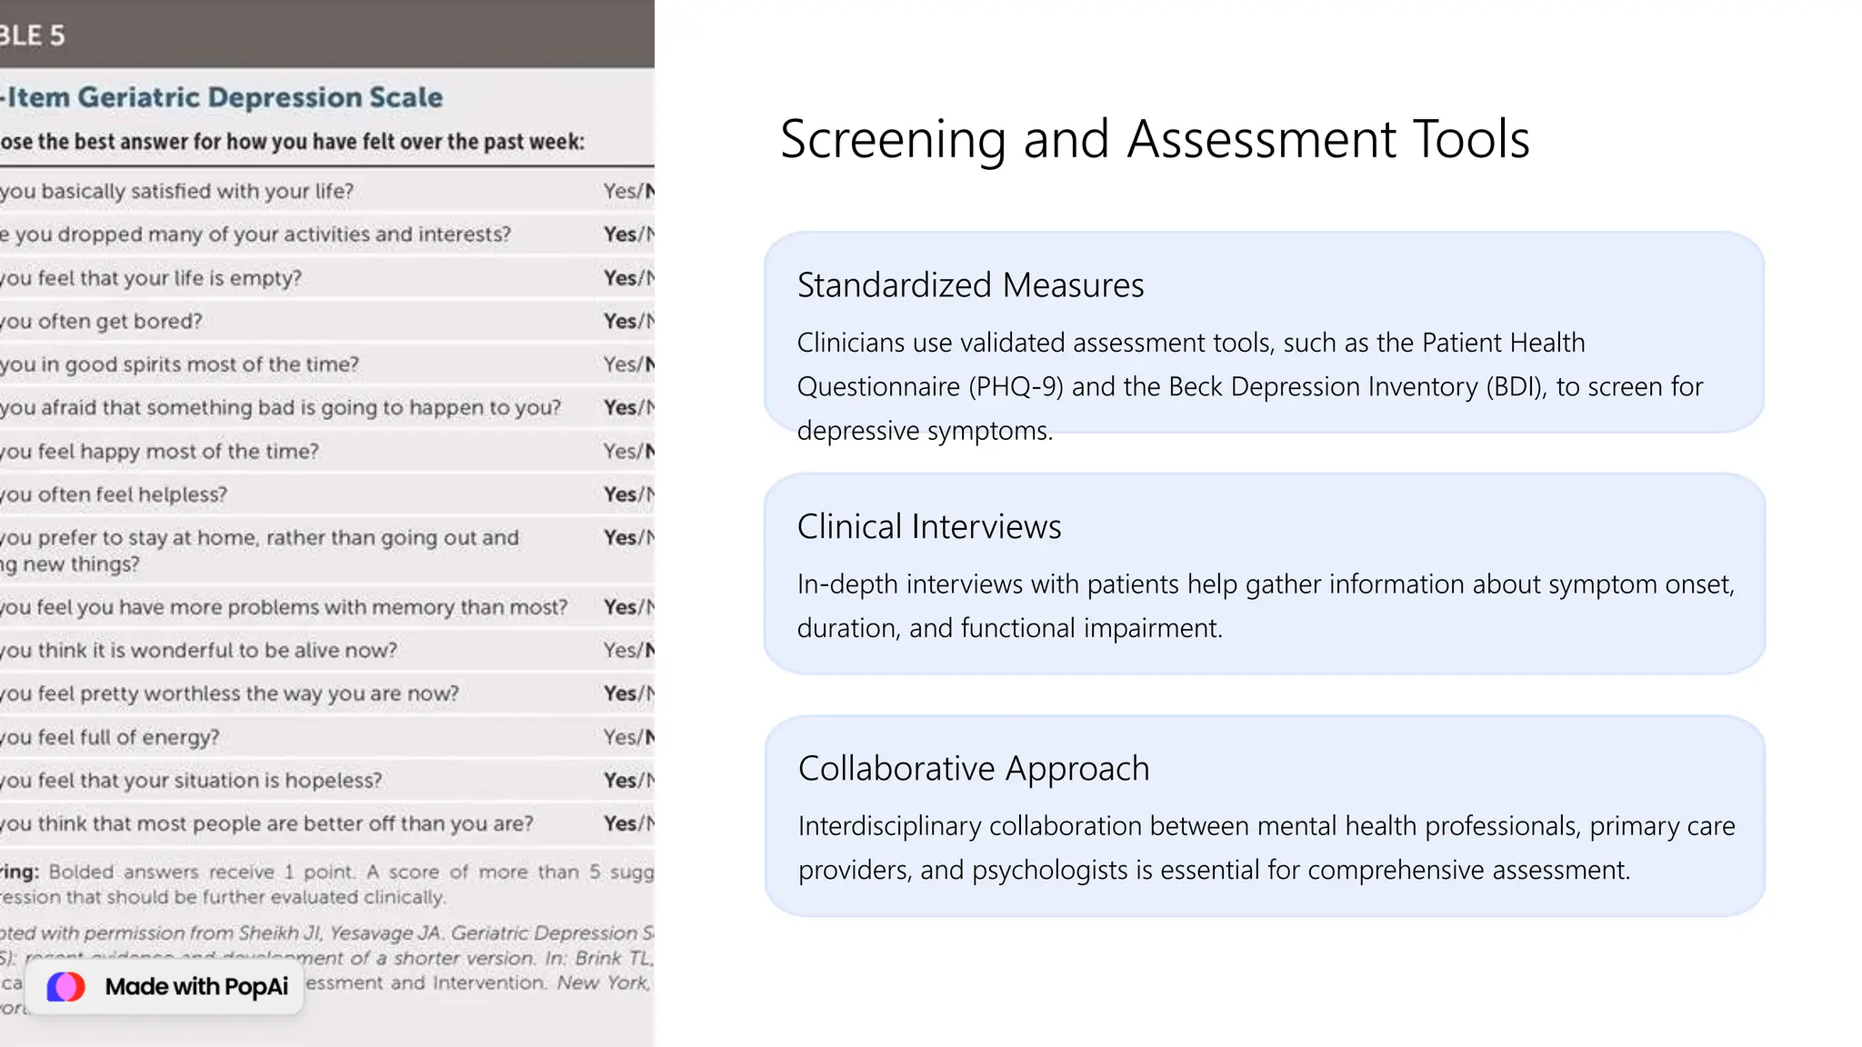Click Yes/No for often get bored

(628, 321)
